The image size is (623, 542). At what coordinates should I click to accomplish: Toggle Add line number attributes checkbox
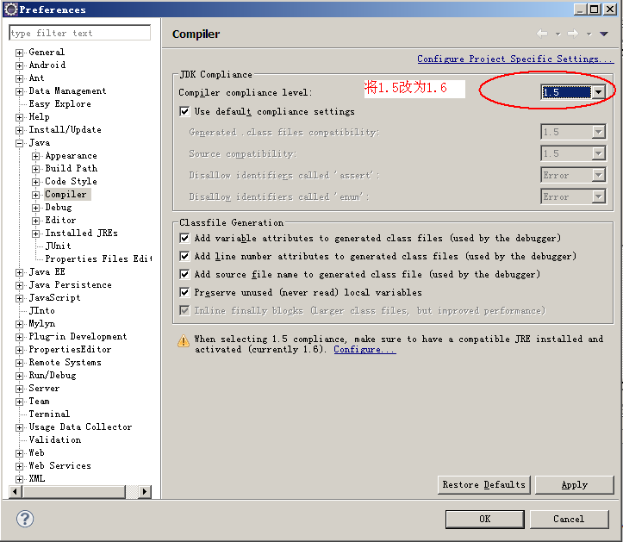(x=184, y=256)
